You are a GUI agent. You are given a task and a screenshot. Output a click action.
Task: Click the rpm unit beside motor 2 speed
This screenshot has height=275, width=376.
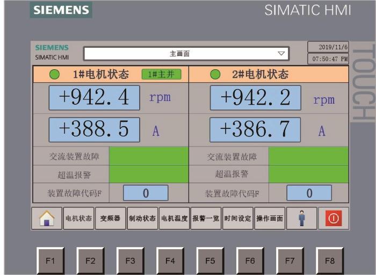click(x=324, y=100)
